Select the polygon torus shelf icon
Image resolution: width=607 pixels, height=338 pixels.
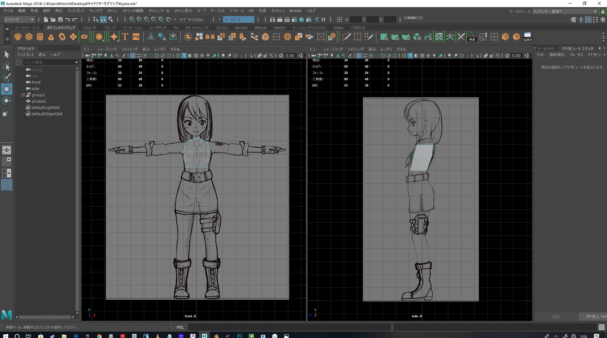62,37
